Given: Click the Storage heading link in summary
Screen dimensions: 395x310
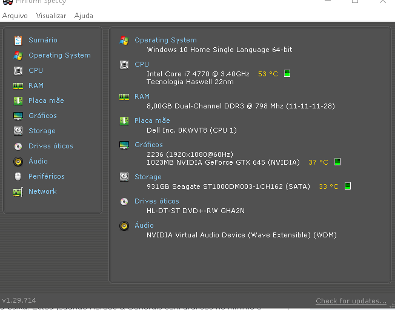Looking at the screenshot, I should coord(148,177).
